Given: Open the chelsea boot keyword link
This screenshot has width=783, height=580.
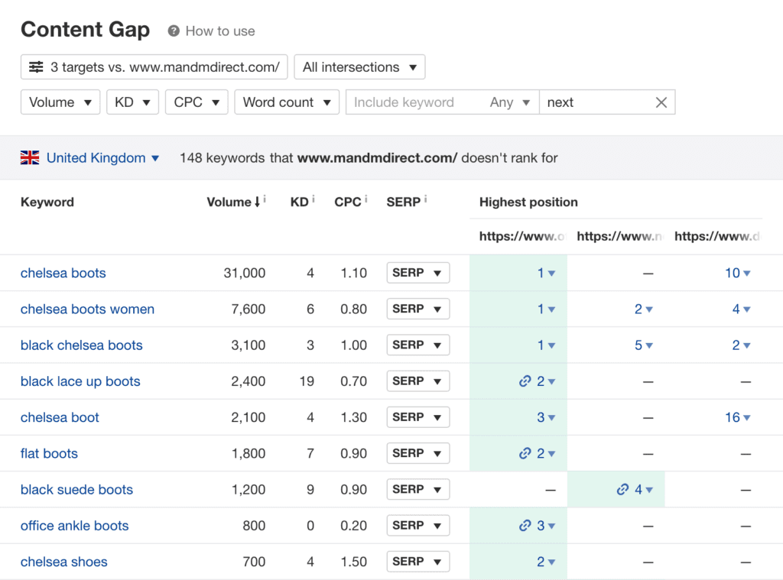Looking at the screenshot, I should (60, 417).
